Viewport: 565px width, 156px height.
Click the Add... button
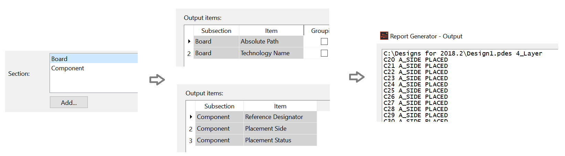point(69,102)
